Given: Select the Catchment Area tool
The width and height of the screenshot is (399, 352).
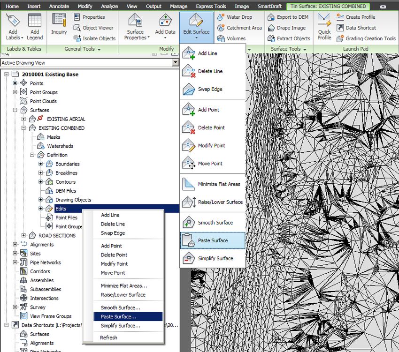Looking at the screenshot, I should (239, 28).
